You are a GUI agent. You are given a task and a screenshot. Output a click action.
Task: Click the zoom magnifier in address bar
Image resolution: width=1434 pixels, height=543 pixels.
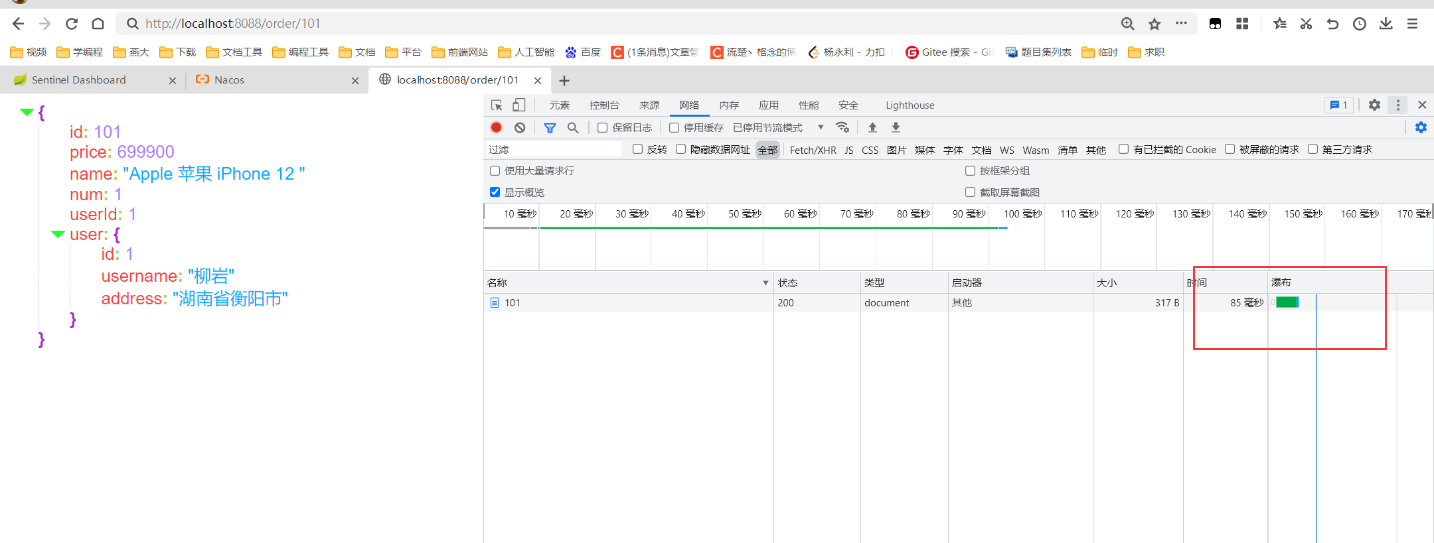coord(1127,24)
